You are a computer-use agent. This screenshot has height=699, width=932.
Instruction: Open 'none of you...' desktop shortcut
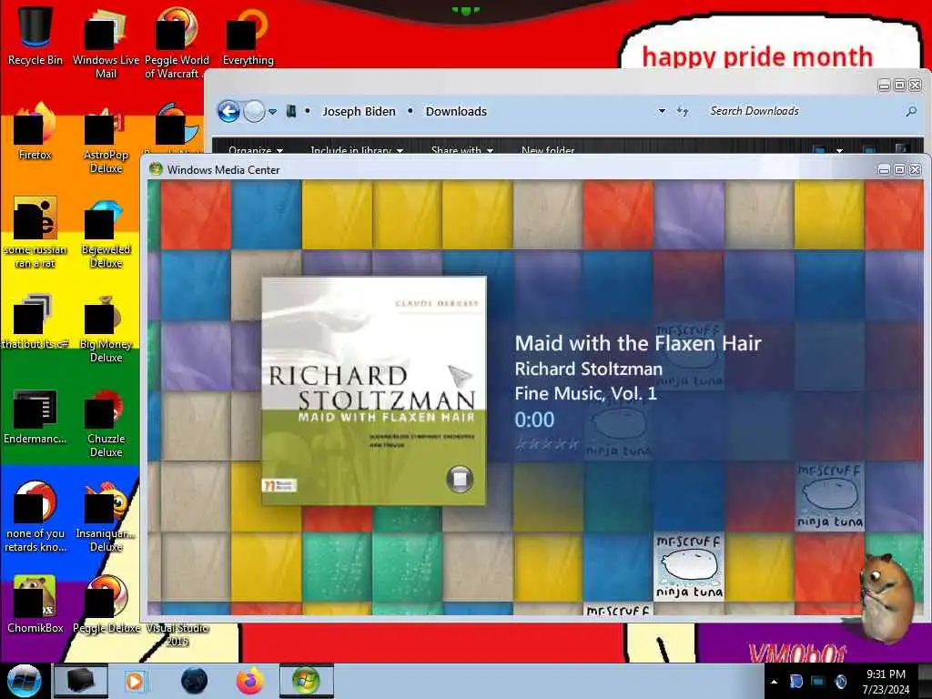click(x=35, y=516)
